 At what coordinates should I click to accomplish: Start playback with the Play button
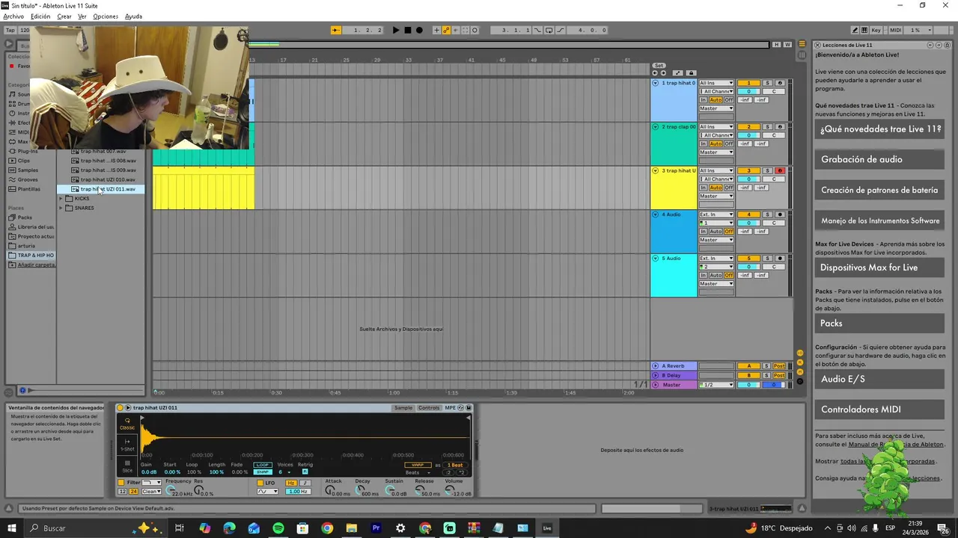coord(396,30)
